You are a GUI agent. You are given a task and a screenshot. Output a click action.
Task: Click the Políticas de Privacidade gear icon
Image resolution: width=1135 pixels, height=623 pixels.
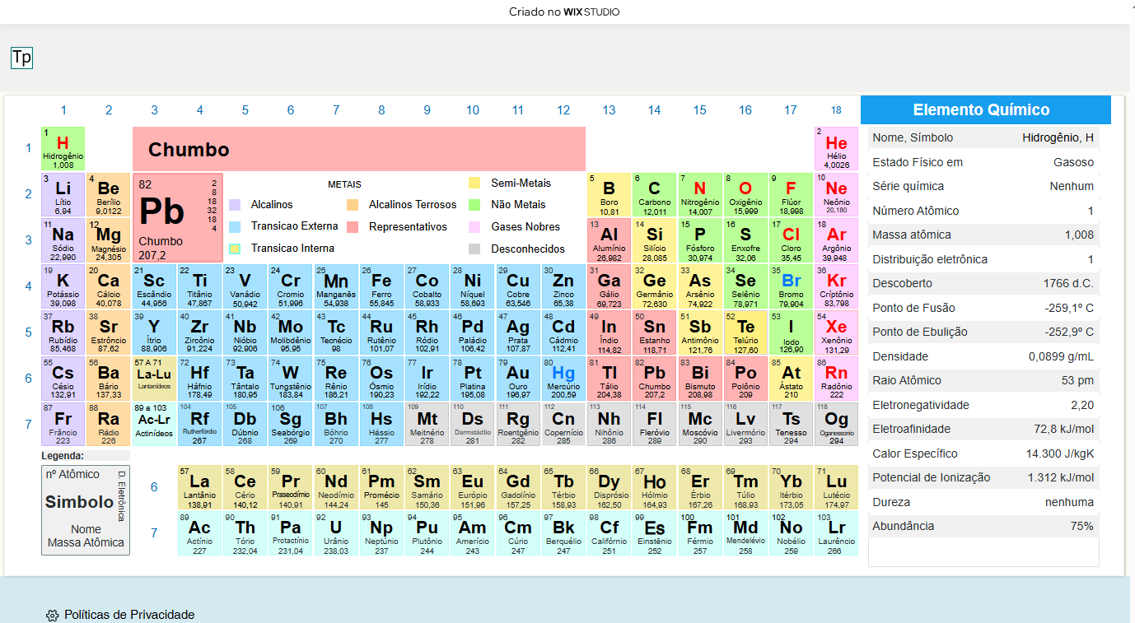pyautogui.click(x=52, y=616)
